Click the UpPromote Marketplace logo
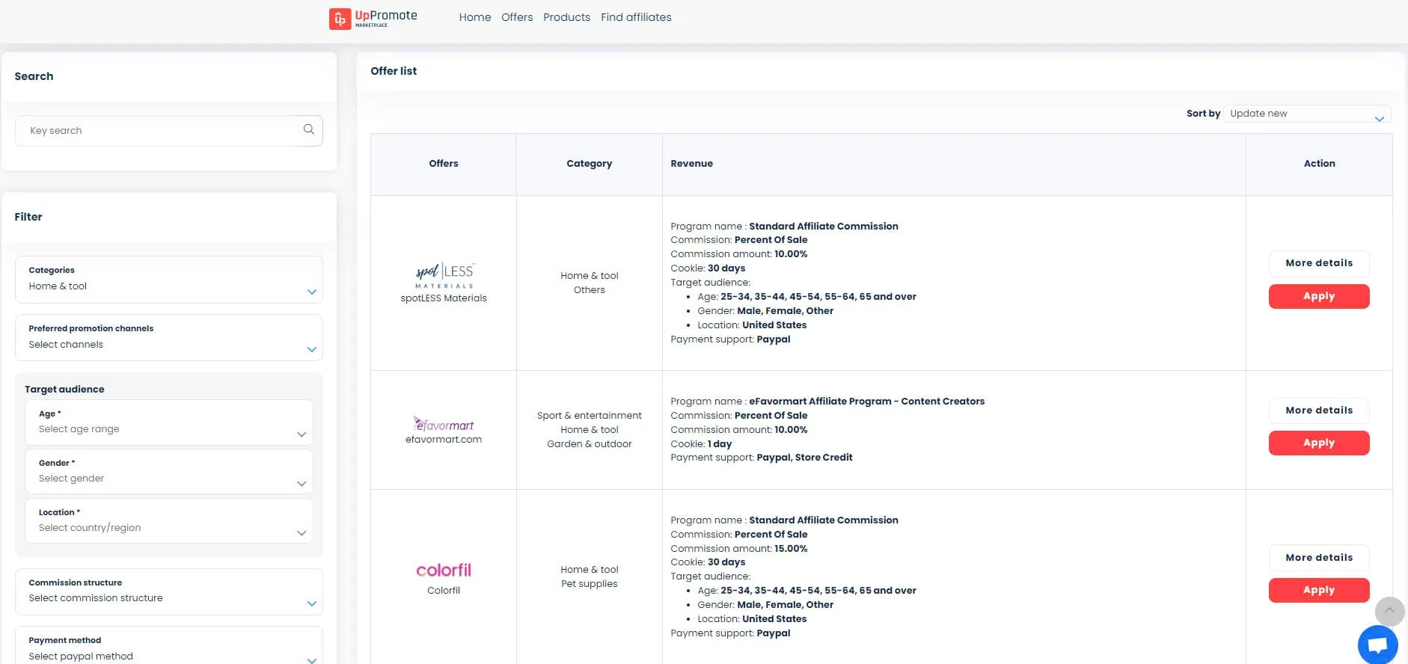The width and height of the screenshot is (1408, 664). tap(373, 18)
